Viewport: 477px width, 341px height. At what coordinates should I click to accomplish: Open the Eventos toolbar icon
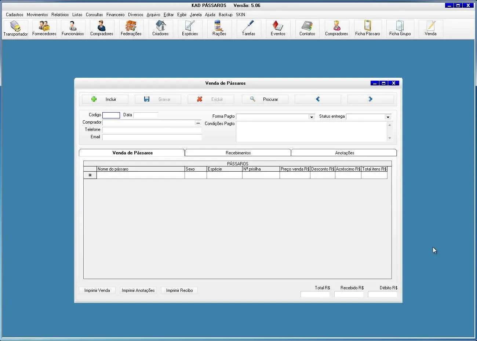[278, 29]
